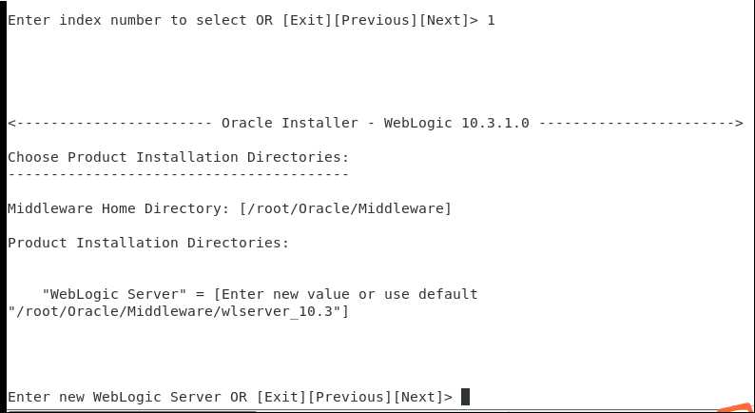Click the right arrow of the header line
Viewport: 755px width, 413px height.
coord(739,123)
